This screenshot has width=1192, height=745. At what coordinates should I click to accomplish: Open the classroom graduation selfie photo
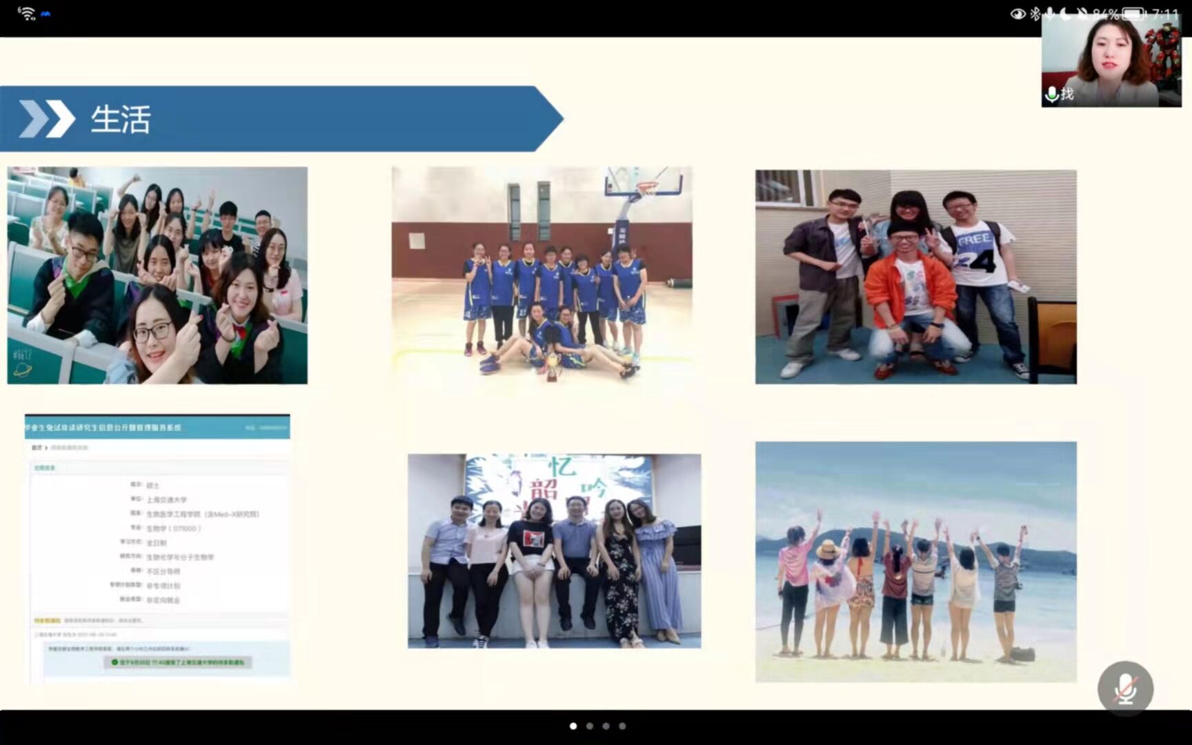tap(157, 275)
